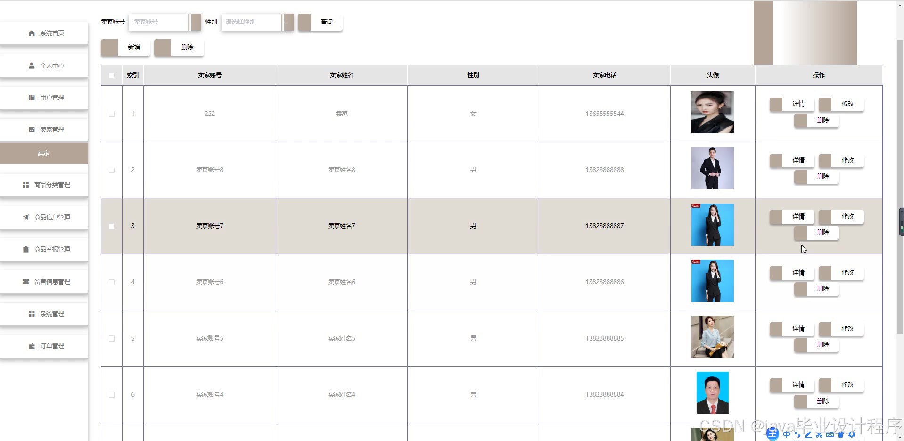Click the icon beside 留言信息管理

tap(26, 282)
